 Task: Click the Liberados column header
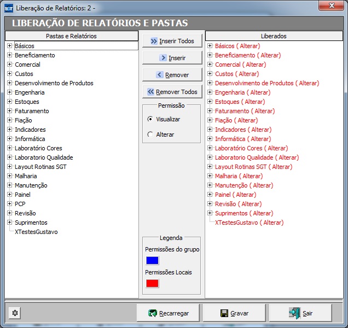click(x=274, y=36)
